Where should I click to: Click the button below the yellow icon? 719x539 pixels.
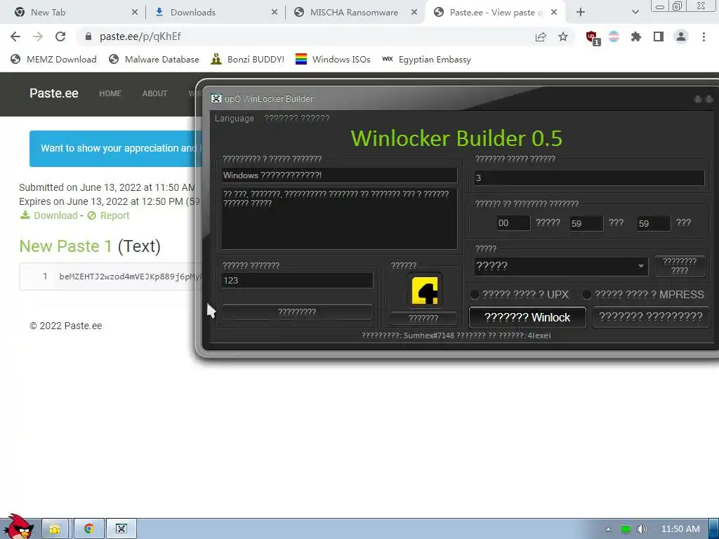coord(423,318)
